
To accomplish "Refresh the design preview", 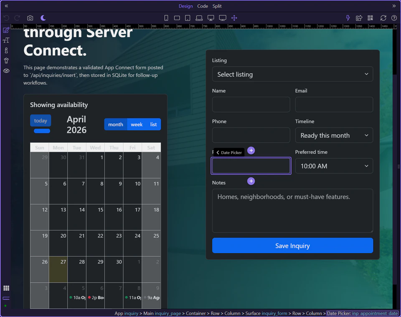I will [383, 18].
